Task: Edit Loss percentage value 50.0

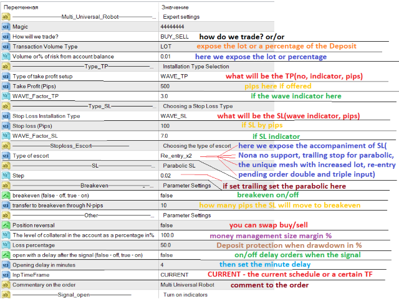Action: (x=165, y=245)
